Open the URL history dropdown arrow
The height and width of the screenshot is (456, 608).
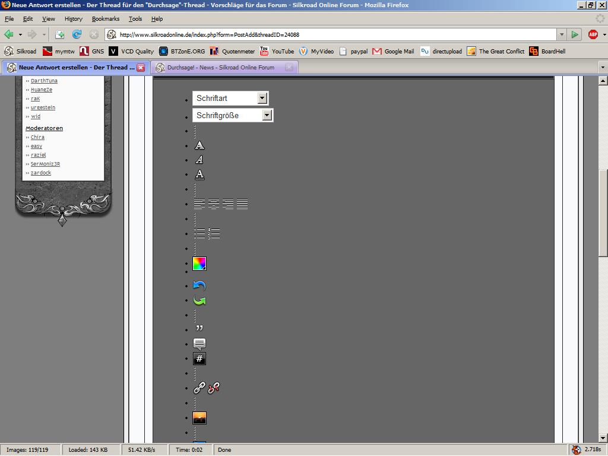click(561, 34)
